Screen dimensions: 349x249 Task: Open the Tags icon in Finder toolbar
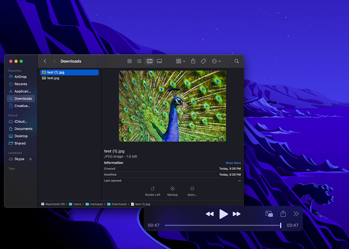(x=203, y=61)
